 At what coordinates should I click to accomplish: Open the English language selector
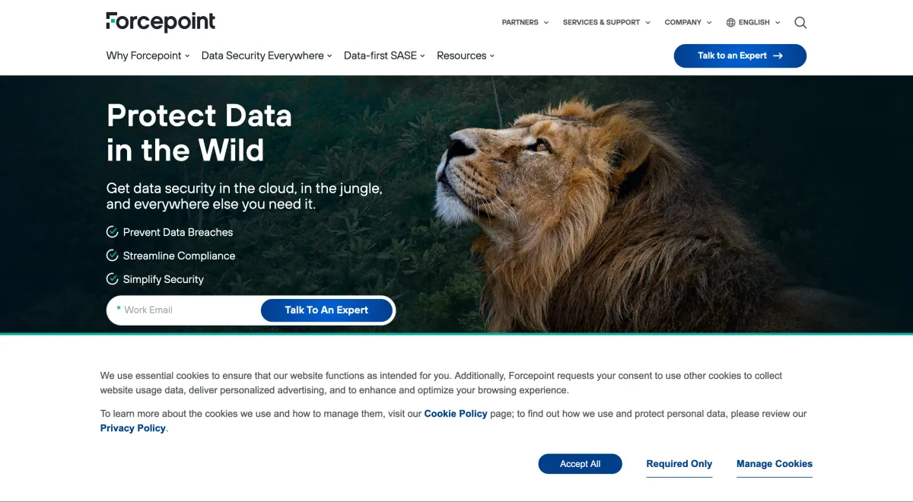pos(759,23)
